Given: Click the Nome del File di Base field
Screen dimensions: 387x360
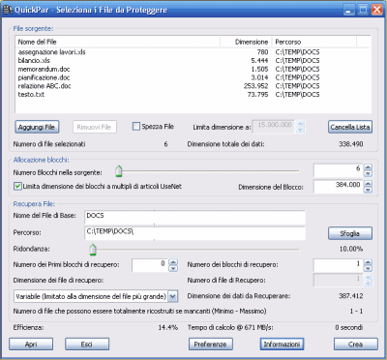Looking at the screenshot, I should tap(195, 217).
